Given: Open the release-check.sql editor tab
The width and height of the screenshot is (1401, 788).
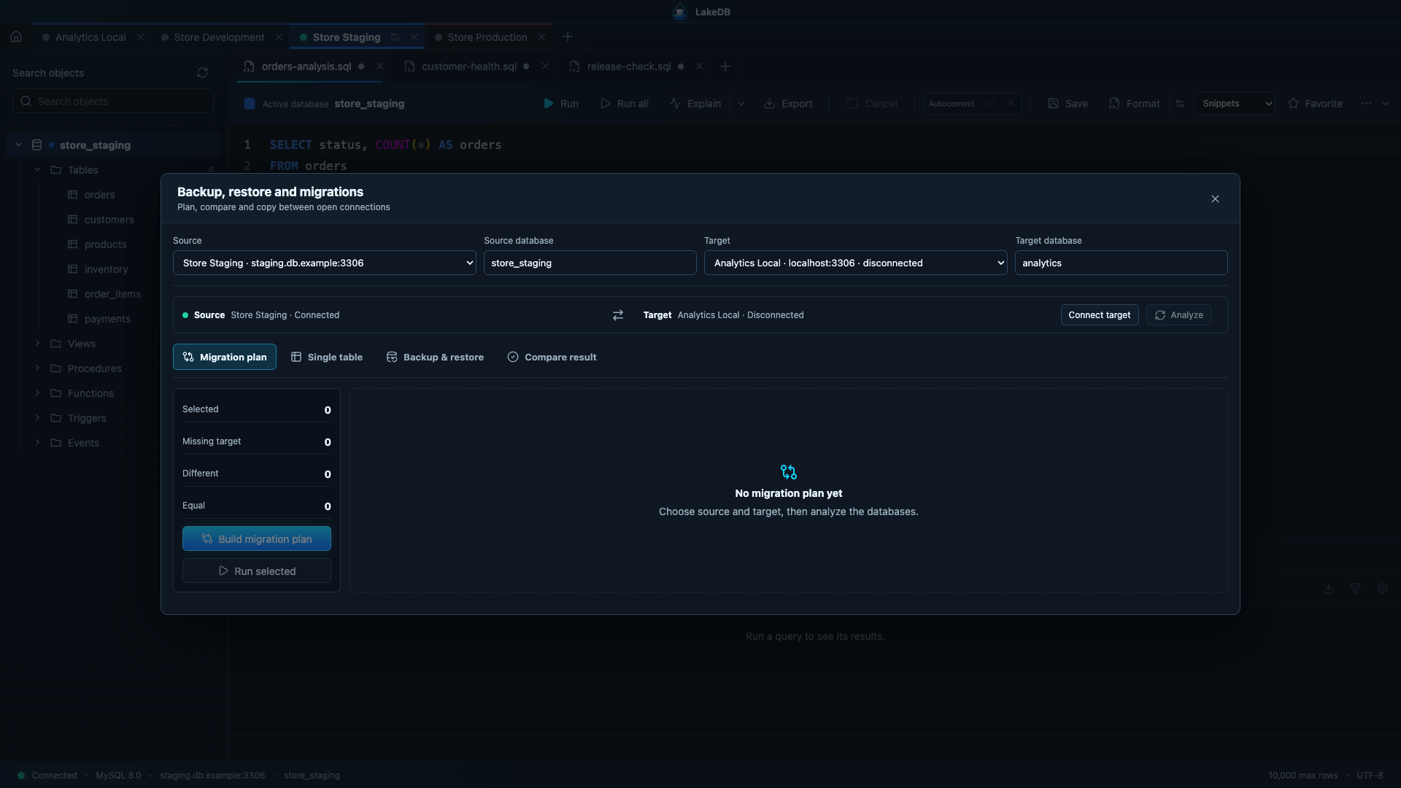Looking at the screenshot, I should click(x=629, y=66).
